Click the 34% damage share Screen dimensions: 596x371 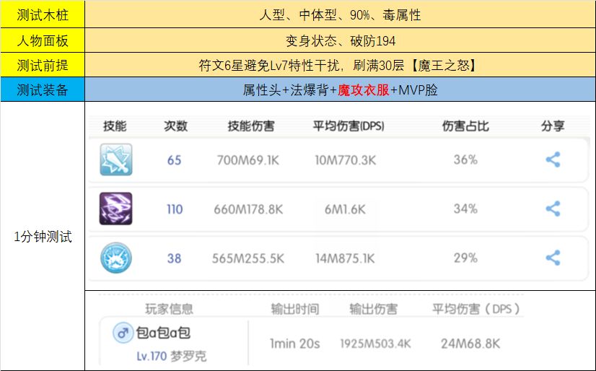coord(465,209)
